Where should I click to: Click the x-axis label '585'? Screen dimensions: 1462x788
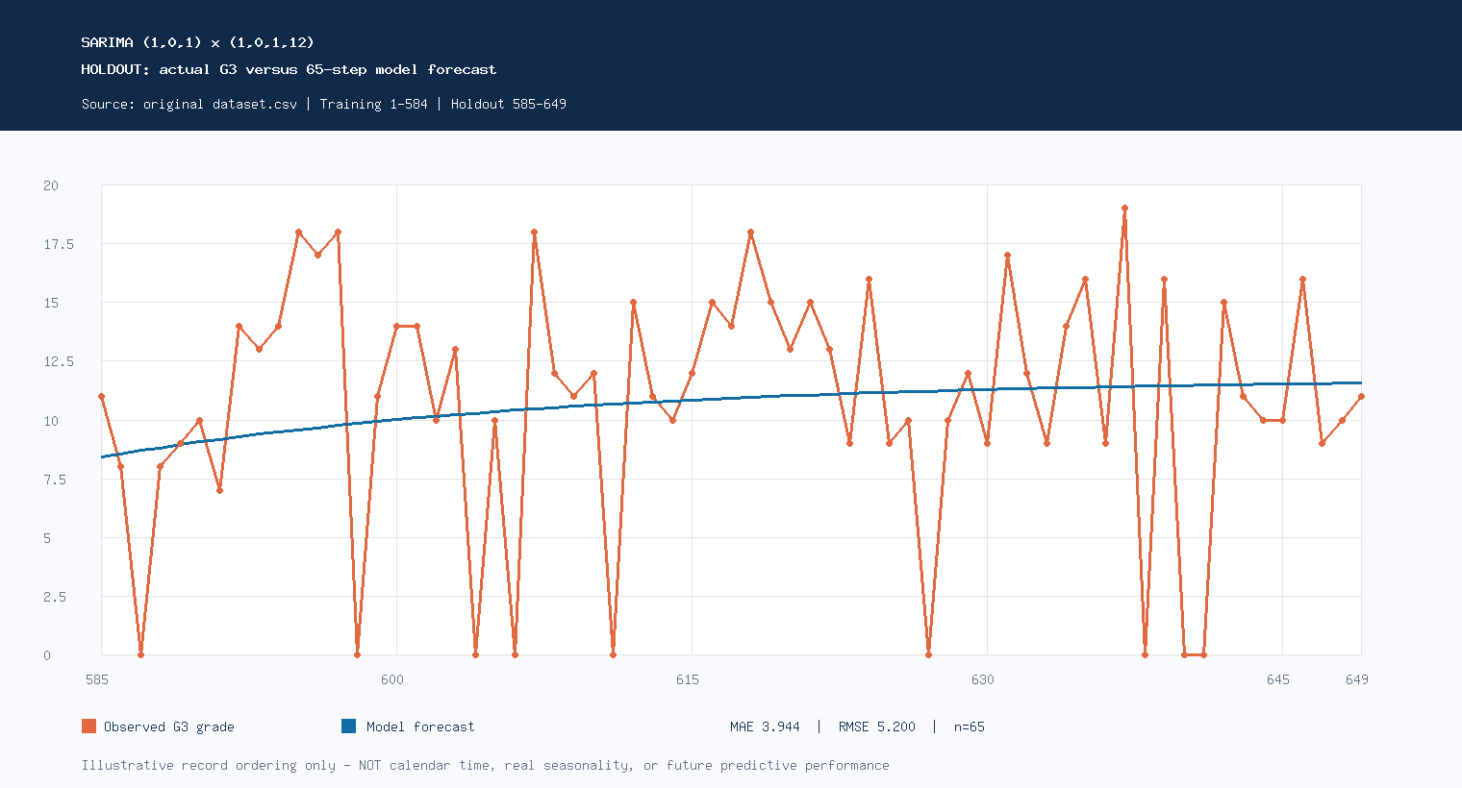click(x=97, y=679)
